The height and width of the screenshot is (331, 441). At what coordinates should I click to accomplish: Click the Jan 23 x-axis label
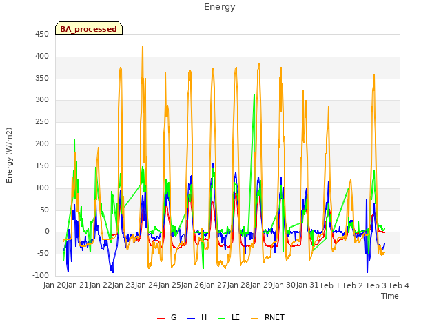(x=123, y=285)
